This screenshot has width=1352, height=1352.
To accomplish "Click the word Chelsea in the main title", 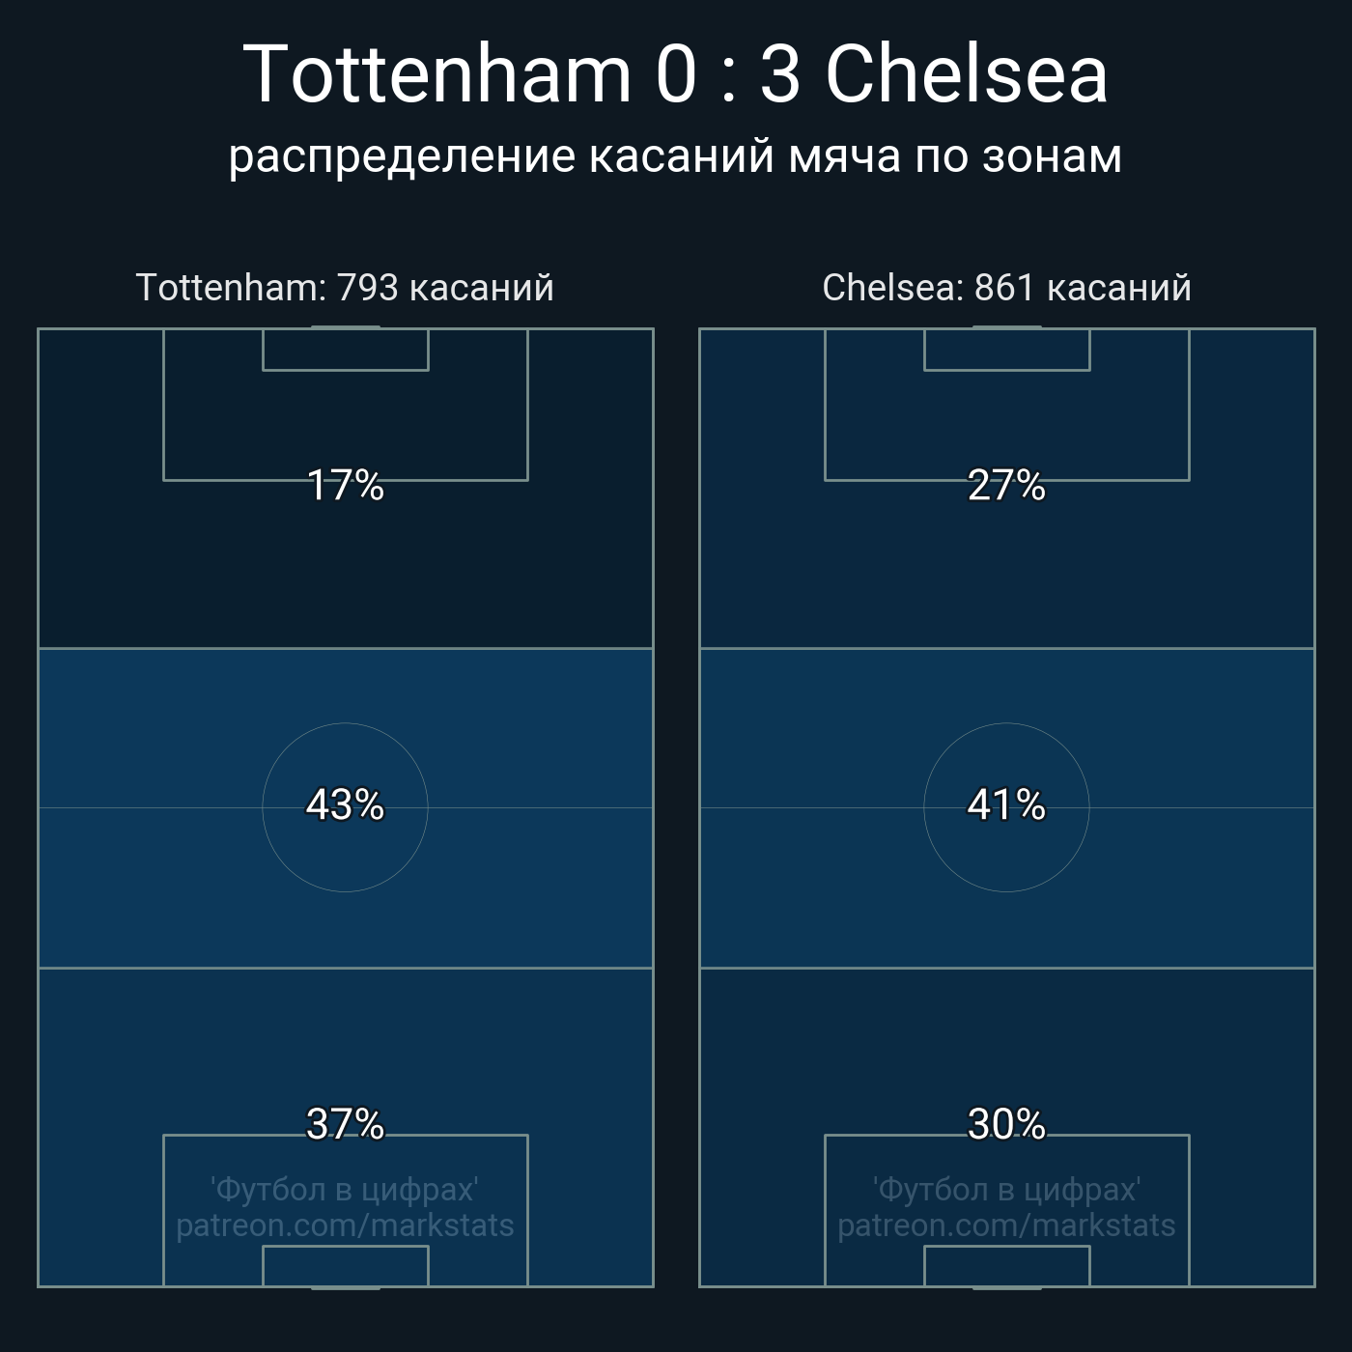I will 967,74.
